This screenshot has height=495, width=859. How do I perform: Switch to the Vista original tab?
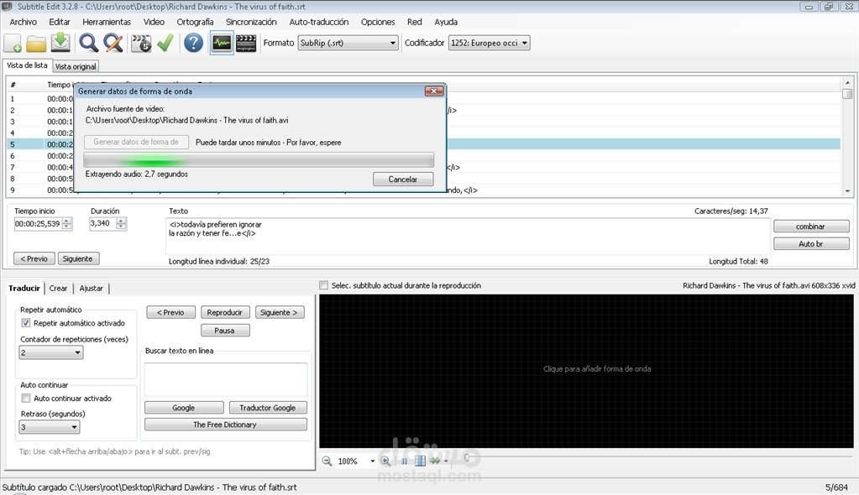(x=76, y=66)
